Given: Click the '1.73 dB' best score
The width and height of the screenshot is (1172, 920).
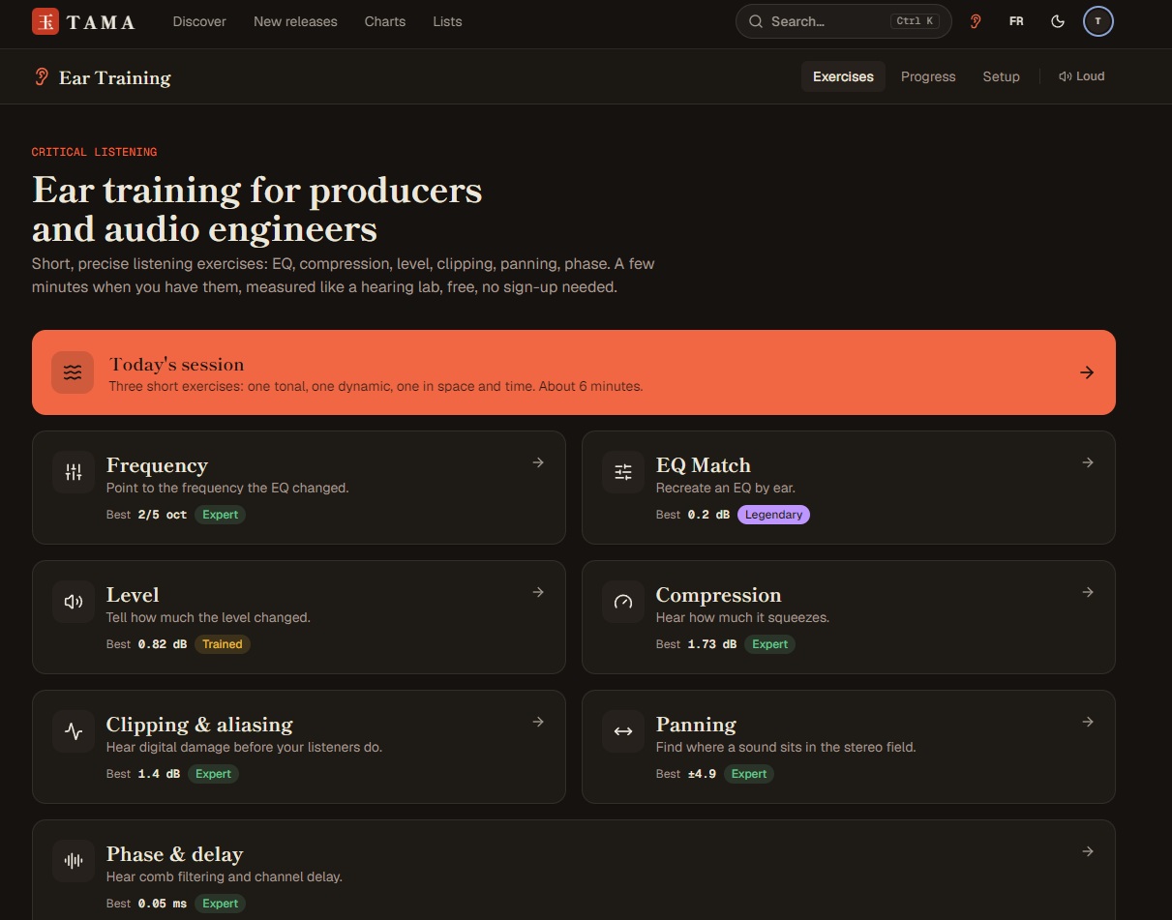Looking at the screenshot, I should coord(712,644).
